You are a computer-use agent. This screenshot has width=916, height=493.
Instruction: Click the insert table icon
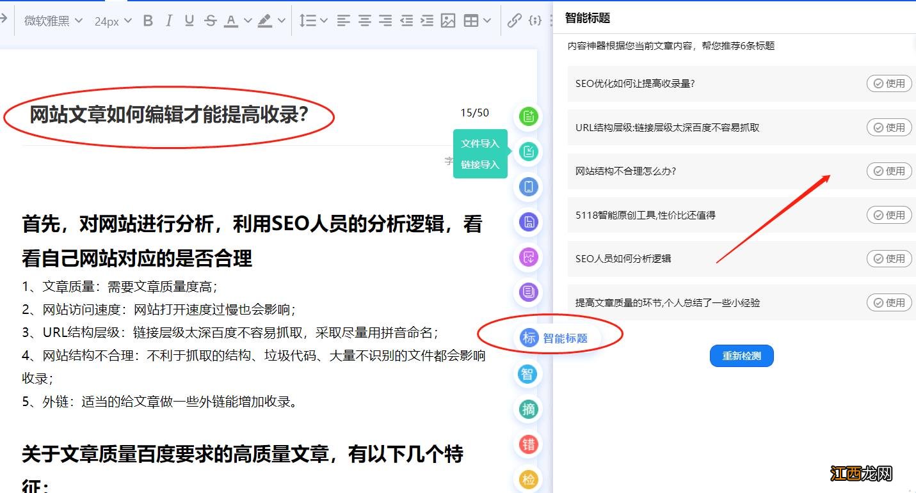click(x=471, y=20)
